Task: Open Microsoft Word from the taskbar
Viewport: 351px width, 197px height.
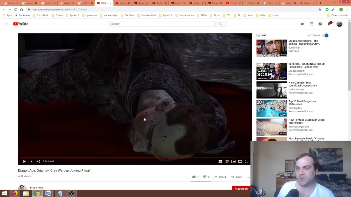Action: click(x=48, y=193)
